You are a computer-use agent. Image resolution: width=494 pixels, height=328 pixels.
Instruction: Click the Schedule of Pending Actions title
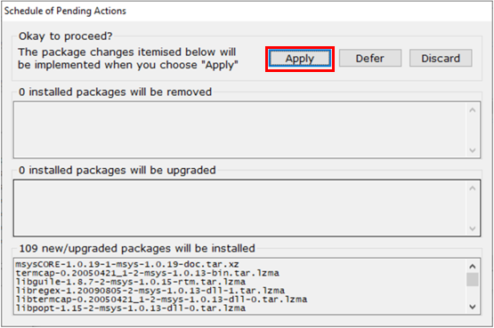[65, 11]
